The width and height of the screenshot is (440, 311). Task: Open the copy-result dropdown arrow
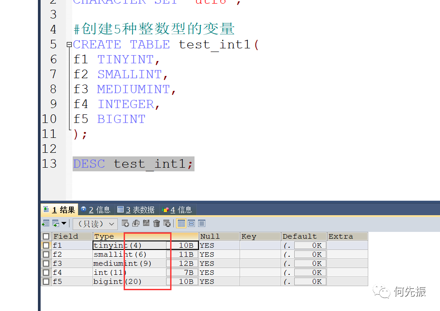pos(64,224)
